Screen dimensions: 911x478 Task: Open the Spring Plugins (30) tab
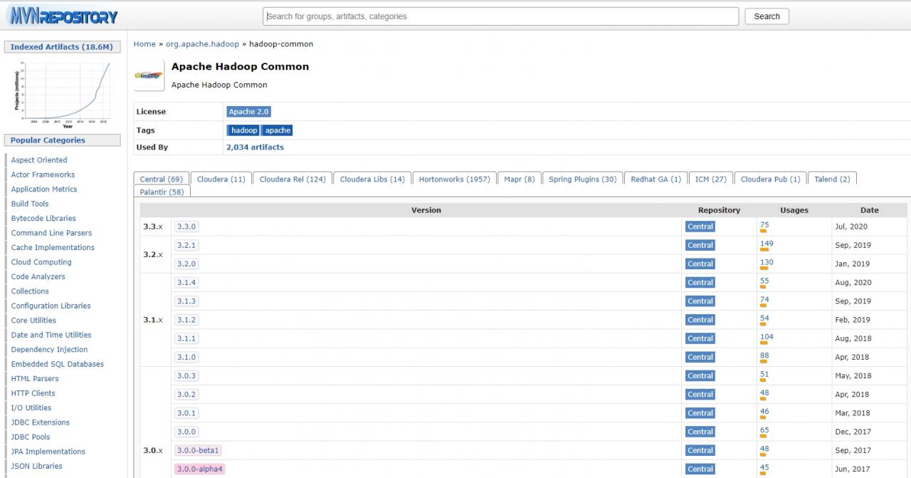point(583,179)
